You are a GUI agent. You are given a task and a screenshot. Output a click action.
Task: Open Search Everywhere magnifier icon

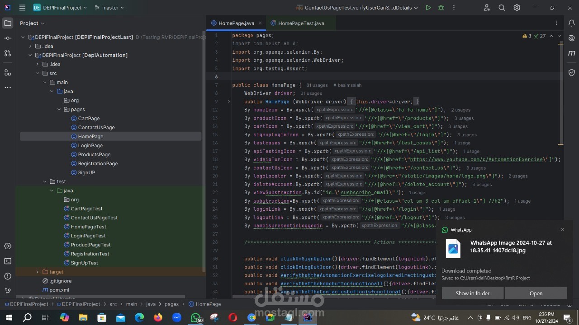(502, 8)
